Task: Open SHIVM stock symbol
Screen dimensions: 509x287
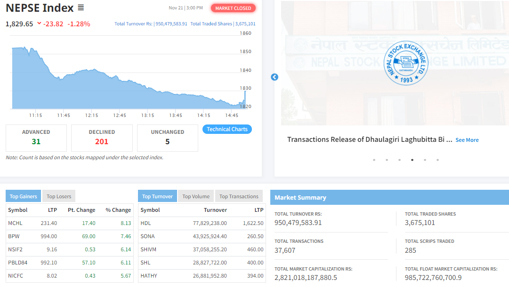Action: pyautogui.click(x=148, y=249)
